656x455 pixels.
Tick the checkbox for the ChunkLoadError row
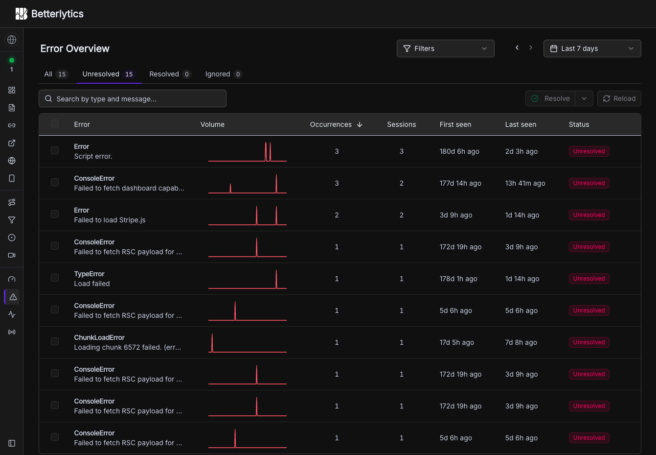pos(55,341)
